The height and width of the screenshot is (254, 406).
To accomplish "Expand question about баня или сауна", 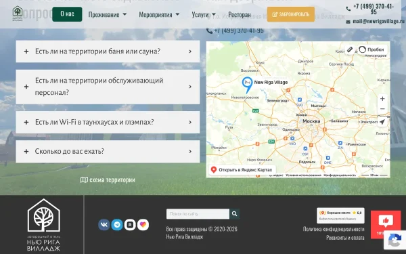I will 108,51.
